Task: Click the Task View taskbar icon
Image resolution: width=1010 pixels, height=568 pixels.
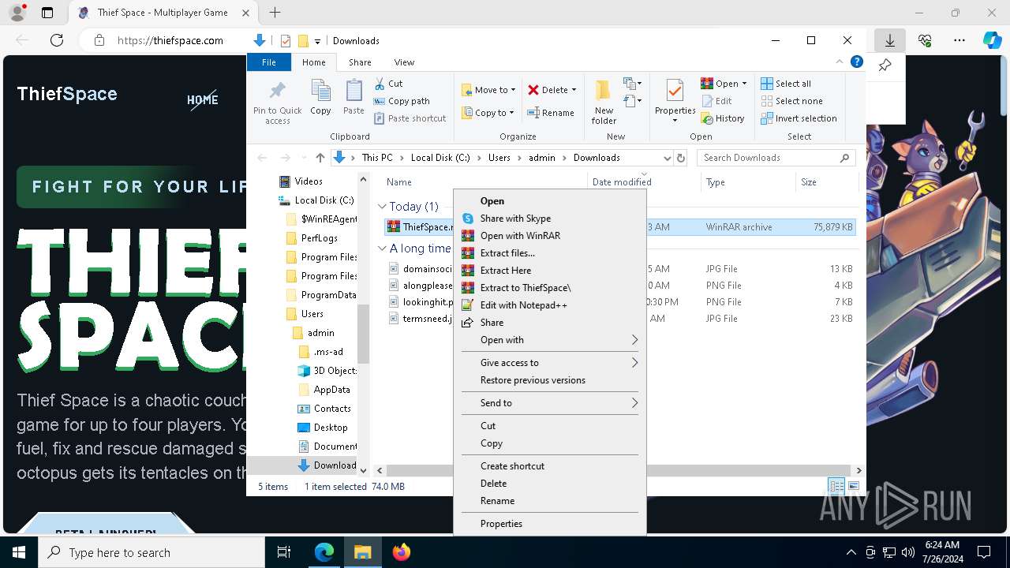Action: click(284, 552)
